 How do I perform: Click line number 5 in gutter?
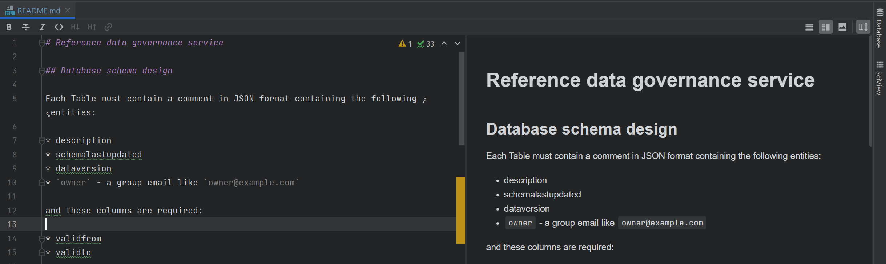pyautogui.click(x=15, y=99)
